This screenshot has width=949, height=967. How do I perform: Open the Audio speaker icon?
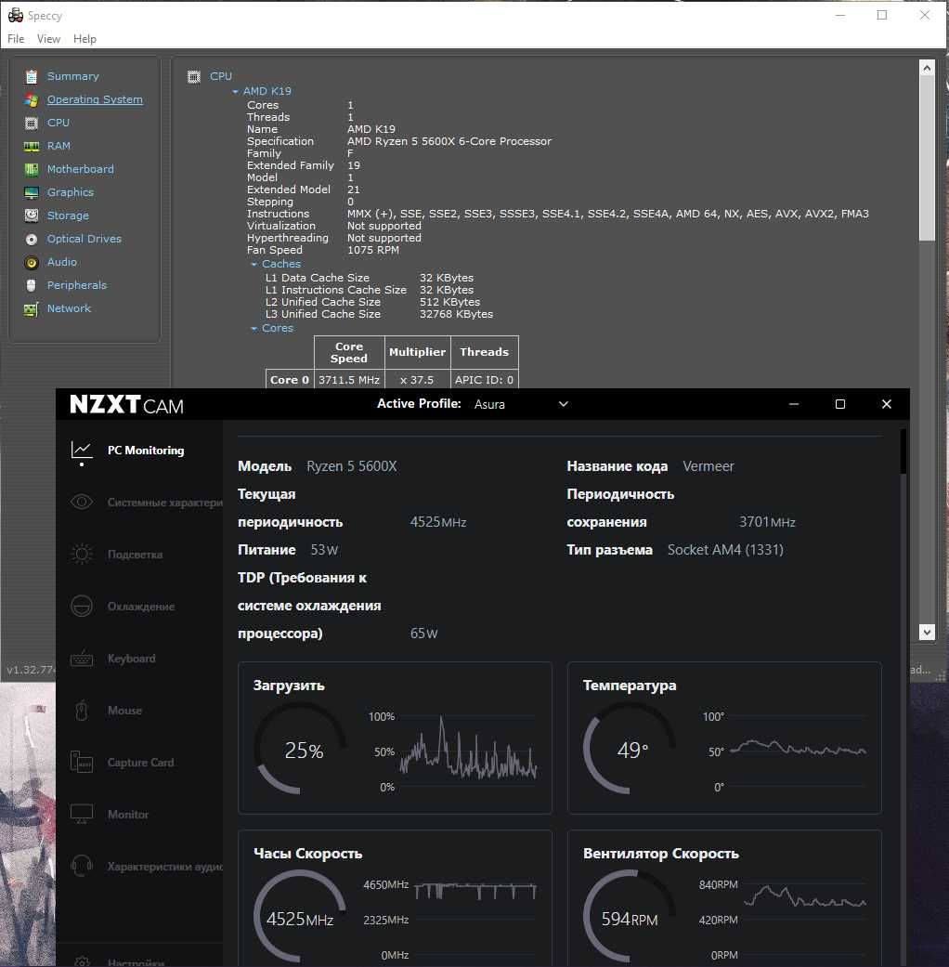(x=31, y=263)
